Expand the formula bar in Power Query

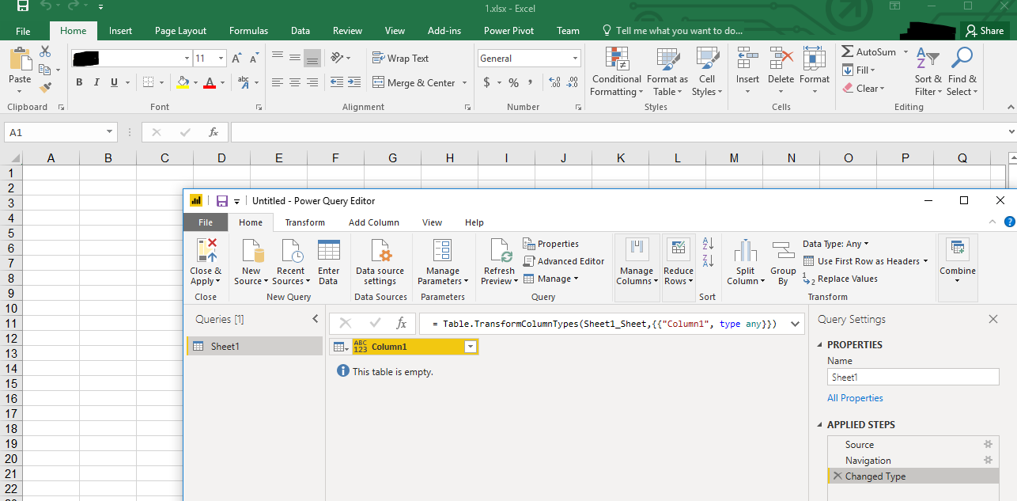(x=795, y=323)
